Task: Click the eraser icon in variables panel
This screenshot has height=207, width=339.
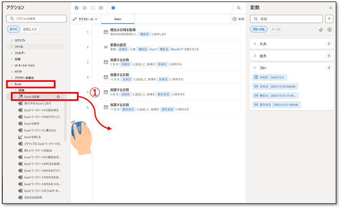Action: [x=321, y=30]
